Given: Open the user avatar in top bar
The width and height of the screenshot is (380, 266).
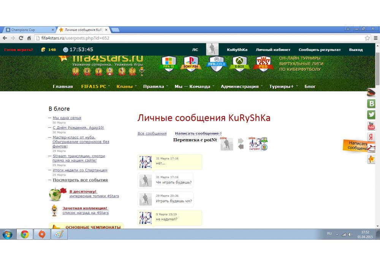Looking at the screenshot, I should tap(212, 49).
